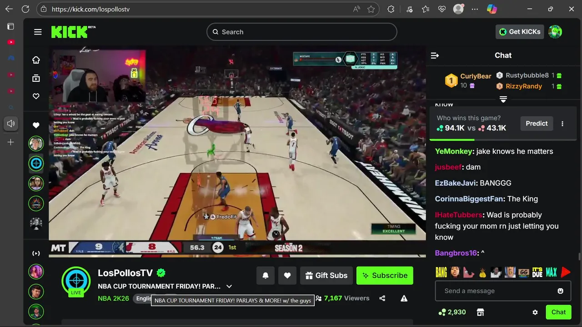The width and height of the screenshot is (582, 327).
Task: Open browser extensions puzzle icon
Action: [391, 9]
